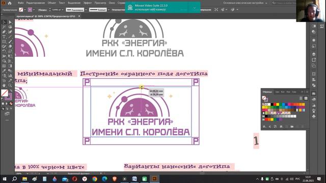This screenshot has width=326, height=183.
Task: Select the Line Segment tool
Action: [10, 37]
